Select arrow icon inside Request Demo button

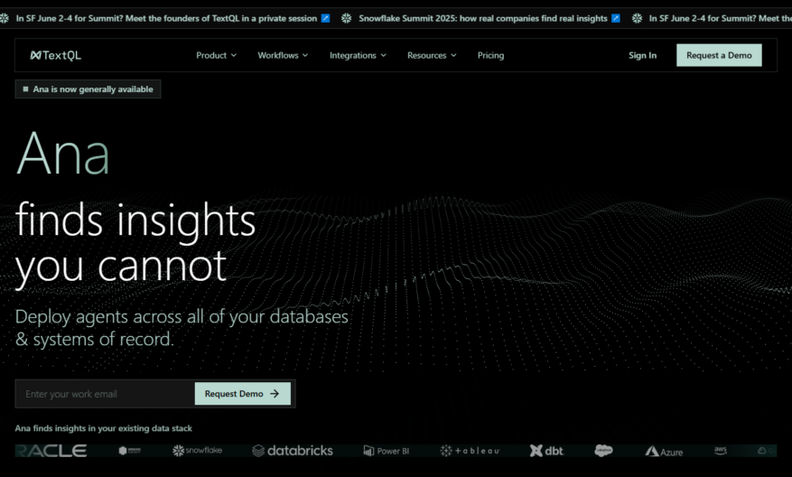[x=275, y=394]
